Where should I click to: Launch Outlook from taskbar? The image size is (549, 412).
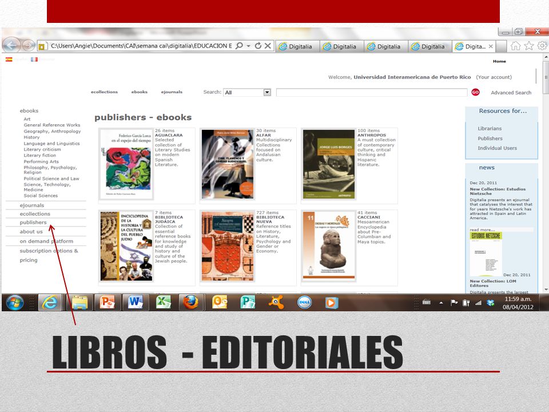pyautogui.click(x=220, y=302)
